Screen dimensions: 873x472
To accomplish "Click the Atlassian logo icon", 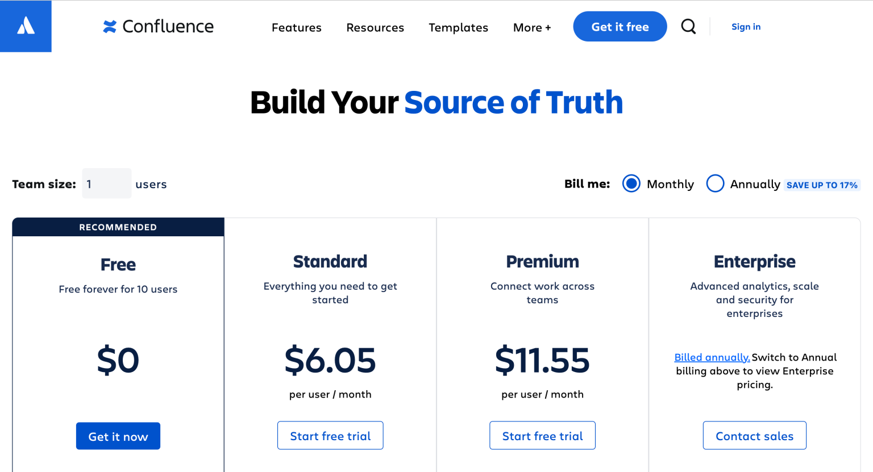I will pos(26,26).
